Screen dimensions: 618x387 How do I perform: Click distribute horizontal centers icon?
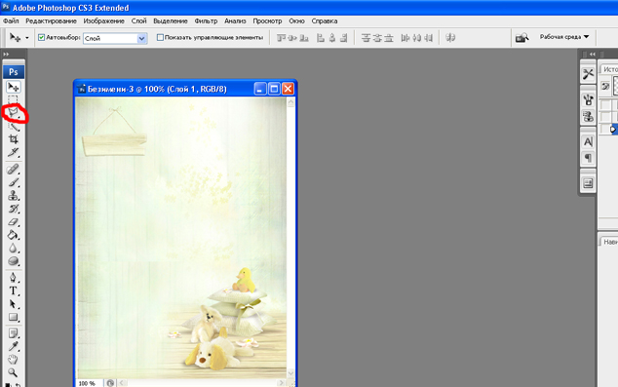[x=417, y=38]
